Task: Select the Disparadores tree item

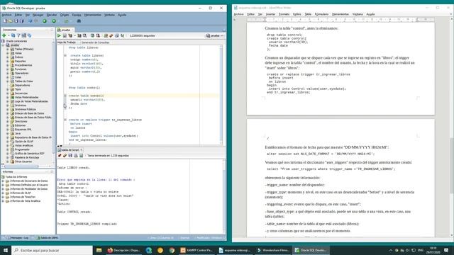Action: pos(22,85)
